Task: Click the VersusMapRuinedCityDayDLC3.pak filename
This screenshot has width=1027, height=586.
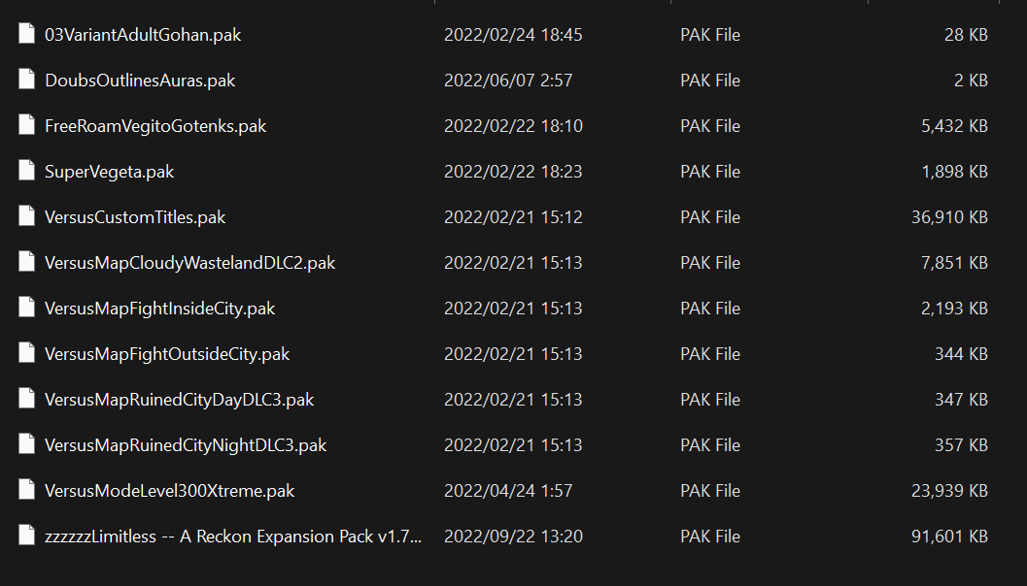Action: pyautogui.click(x=179, y=400)
